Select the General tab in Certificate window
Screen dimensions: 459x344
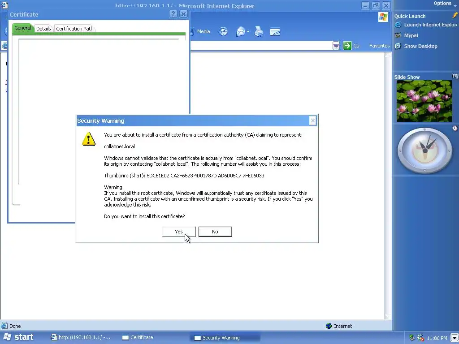(x=23, y=28)
